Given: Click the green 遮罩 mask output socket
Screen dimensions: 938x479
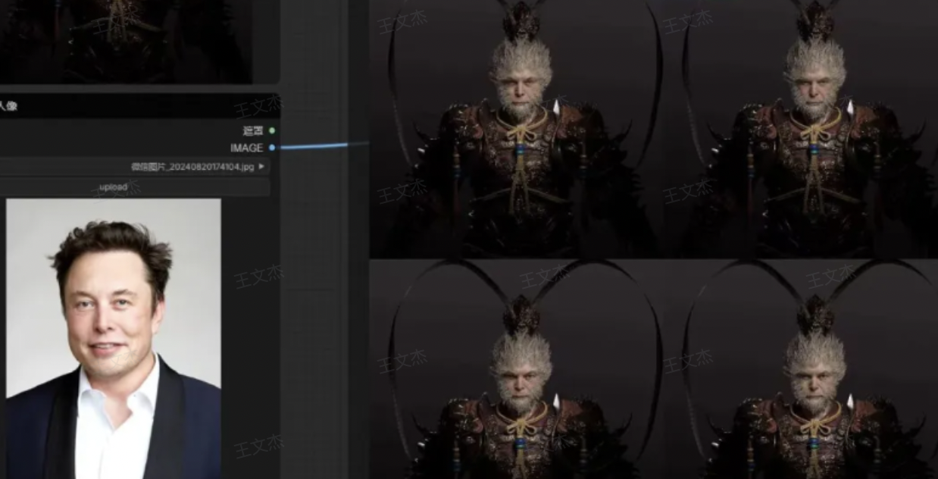Looking at the screenshot, I should [272, 131].
